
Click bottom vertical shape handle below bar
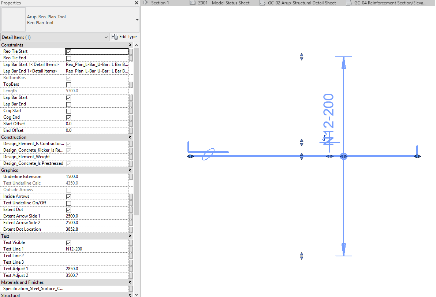(x=302, y=256)
